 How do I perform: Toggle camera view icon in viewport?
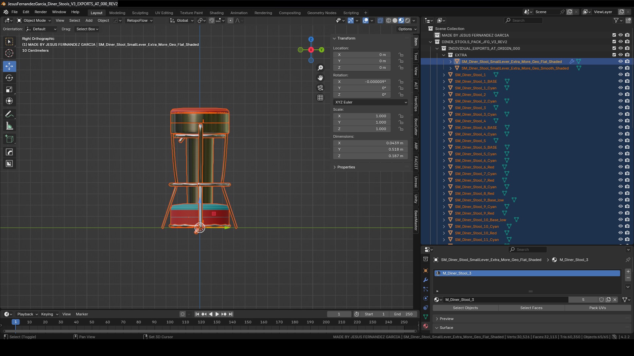point(320,88)
